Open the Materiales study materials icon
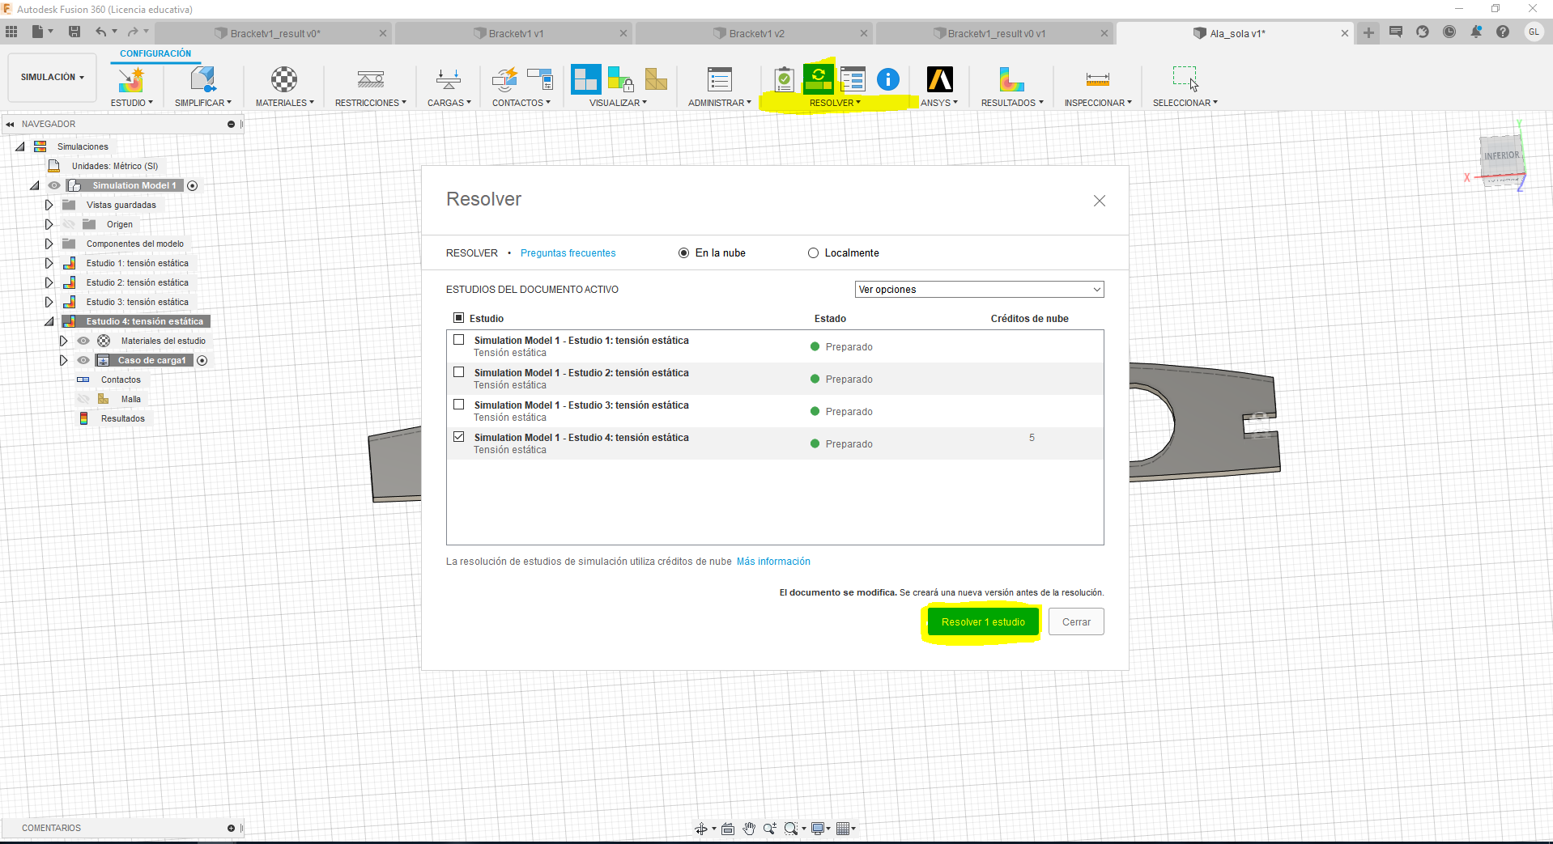 (x=284, y=79)
